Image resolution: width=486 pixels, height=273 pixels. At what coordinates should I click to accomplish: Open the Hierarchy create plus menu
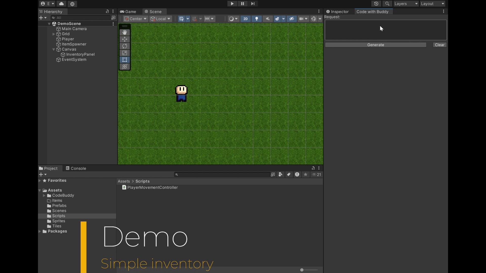(x=43, y=18)
